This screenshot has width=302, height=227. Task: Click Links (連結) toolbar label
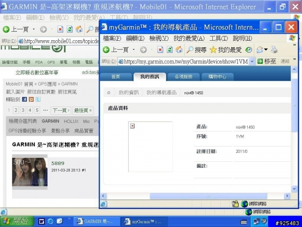point(285,61)
